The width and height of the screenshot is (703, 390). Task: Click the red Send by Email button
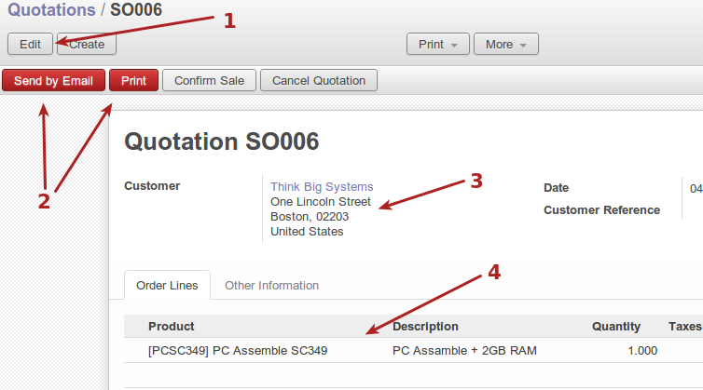[53, 81]
